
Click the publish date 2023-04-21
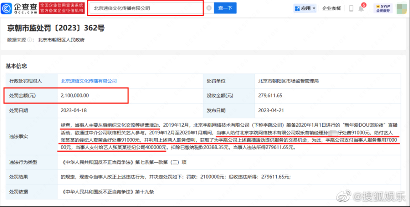(271, 110)
